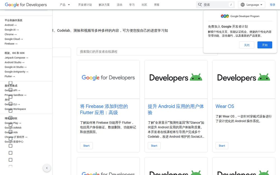Click the 提升 Android 应用 card thumbnail image
280x175 pixels.
[x=176, y=80]
